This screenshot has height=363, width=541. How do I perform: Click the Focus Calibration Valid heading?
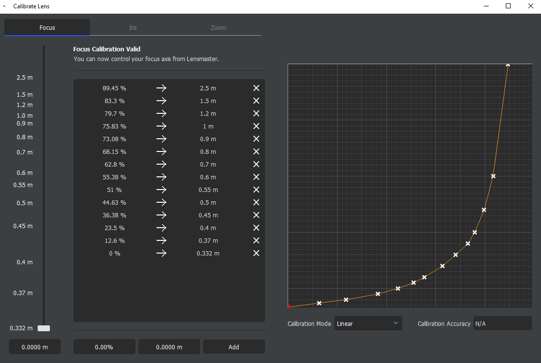107,49
